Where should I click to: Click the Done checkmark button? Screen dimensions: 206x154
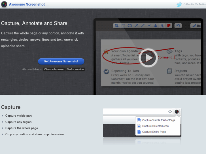(196, 26)
